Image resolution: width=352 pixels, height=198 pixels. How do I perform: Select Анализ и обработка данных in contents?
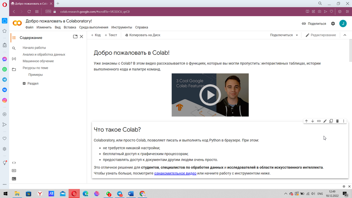click(x=44, y=55)
